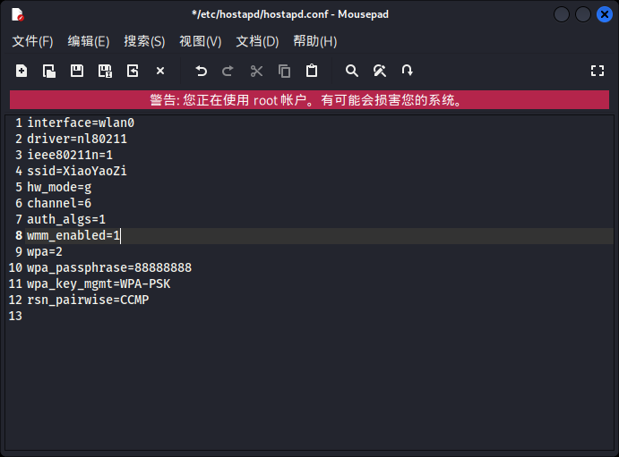Click the Go to line icon
Image resolution: width=619 pixels, height=457 pixels.
(407, 71)
